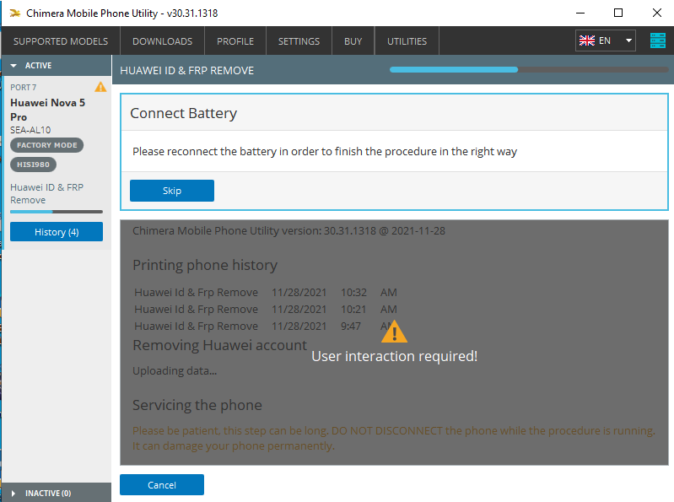Screen dimensions: 674x502
Task: Click the PORT 7 label
Action: [24, 87]
